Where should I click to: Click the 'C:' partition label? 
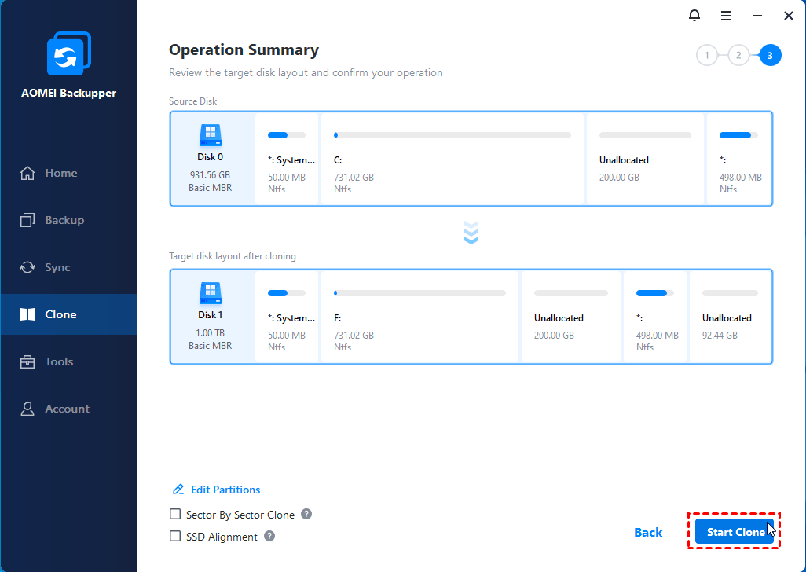338,160
